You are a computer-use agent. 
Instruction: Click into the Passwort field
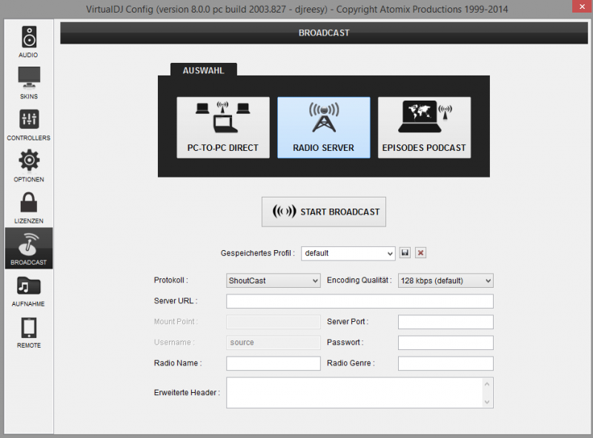click(x=445, y=343)
